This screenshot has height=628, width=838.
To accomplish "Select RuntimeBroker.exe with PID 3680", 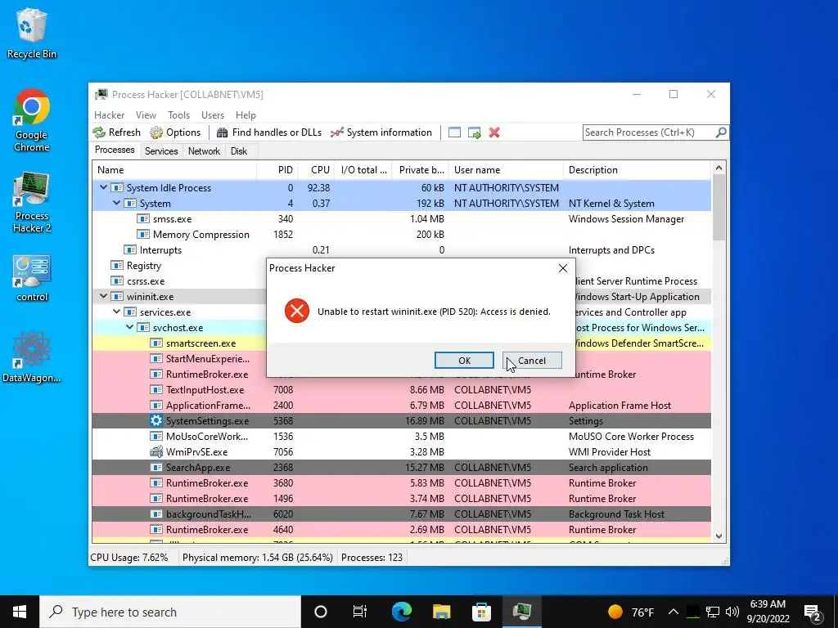I will coord(401,482).
